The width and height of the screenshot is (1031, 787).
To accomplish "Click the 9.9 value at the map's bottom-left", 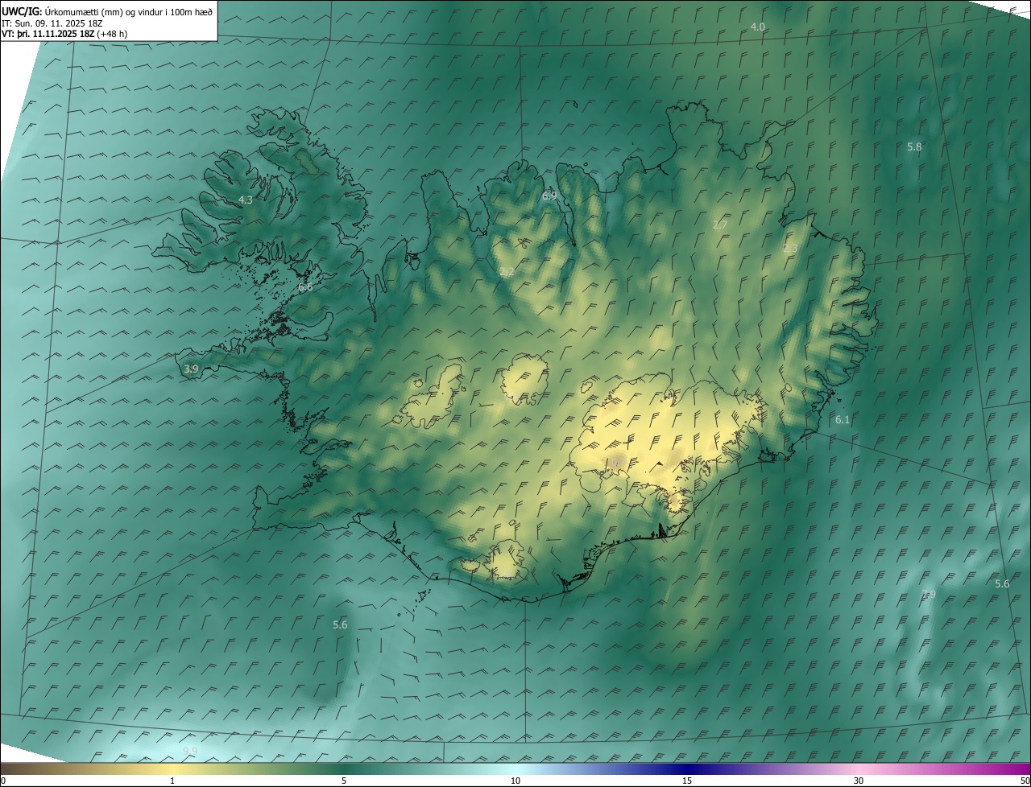I will click(190, 751).
